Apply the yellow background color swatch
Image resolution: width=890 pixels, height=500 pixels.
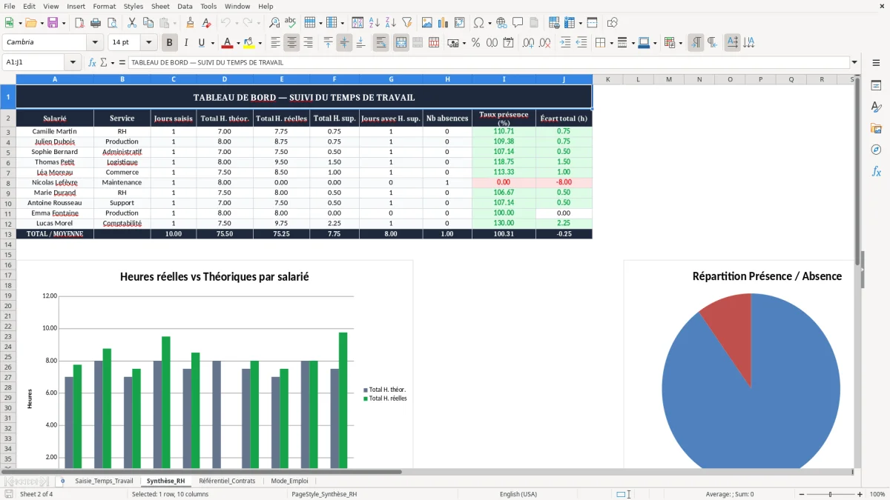248,43
